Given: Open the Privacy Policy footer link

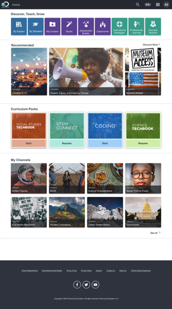Looking at the screenshot, I should coord(86,271).
